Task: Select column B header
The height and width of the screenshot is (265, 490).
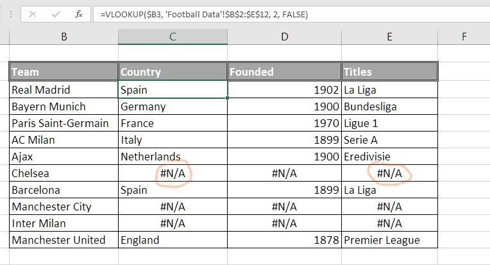Action: (x=63, y=37)
